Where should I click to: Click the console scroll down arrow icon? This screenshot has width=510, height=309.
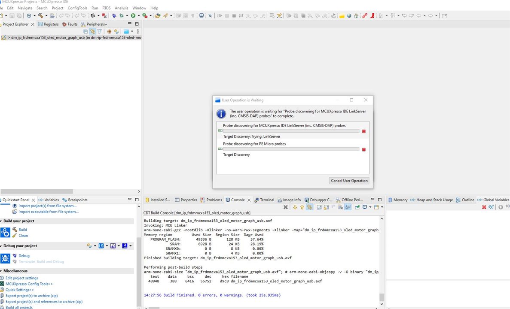click(295, 207)
